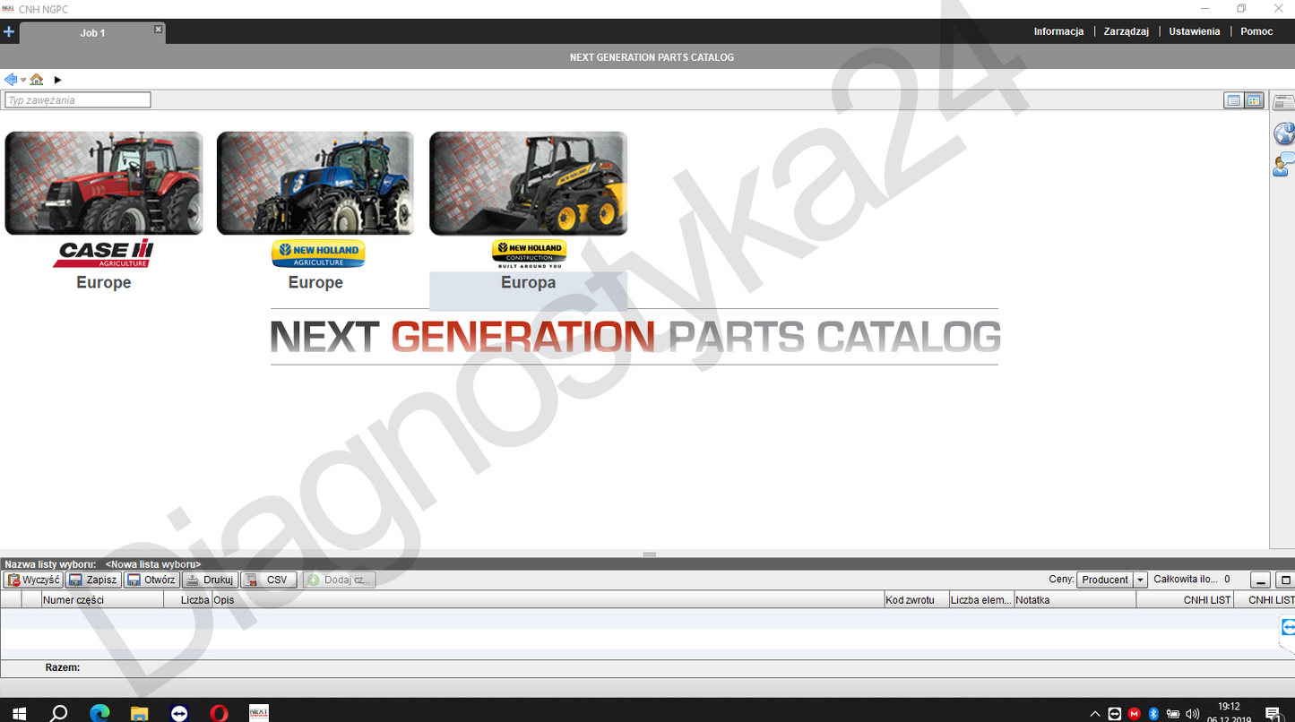The height and width of the screenshot is (722, 1295).
Task: Open File Explorer from taskbar
Action: pyautogui.click(x=139, y=713)
